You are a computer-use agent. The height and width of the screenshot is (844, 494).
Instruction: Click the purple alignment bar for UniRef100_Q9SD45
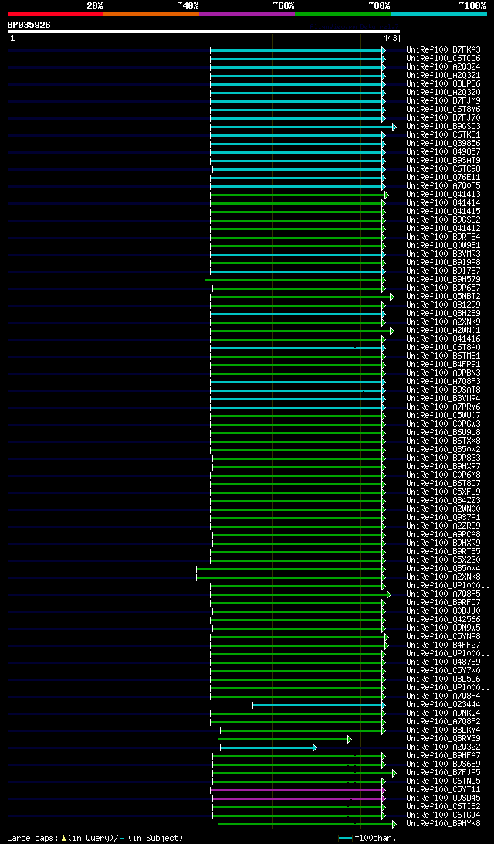click(x=297, y=799)
